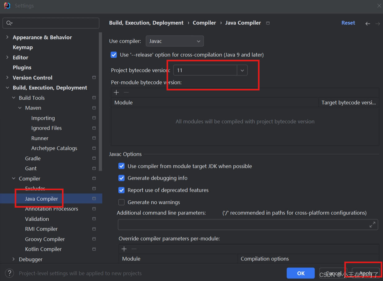Navigate forward with the right arrow
The width and height of the screenshot is (383, 281).
(x=378, y=23)
